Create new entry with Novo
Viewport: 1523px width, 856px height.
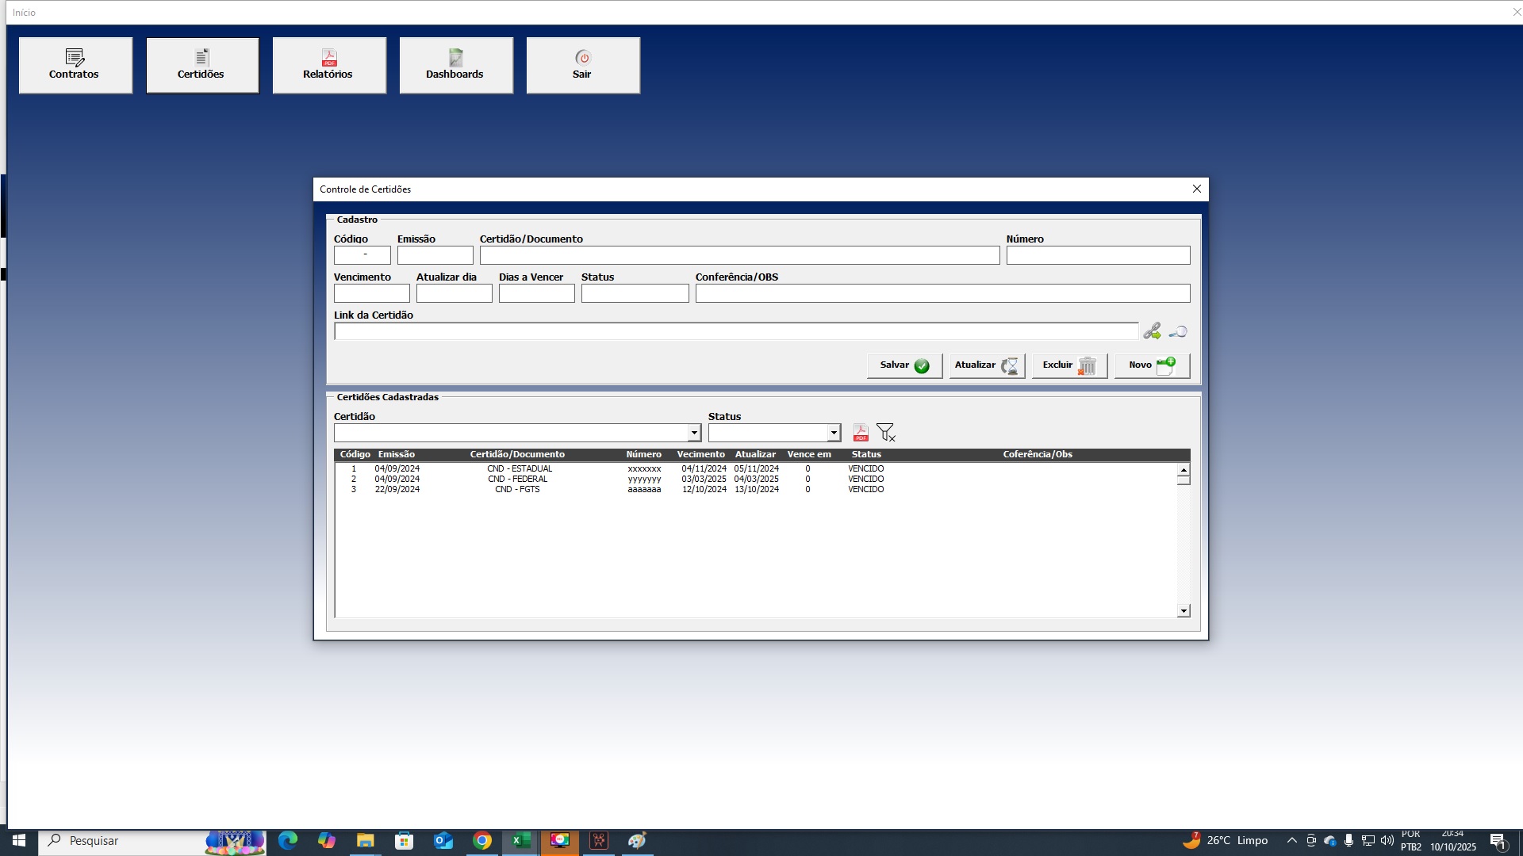point(1152,365)
